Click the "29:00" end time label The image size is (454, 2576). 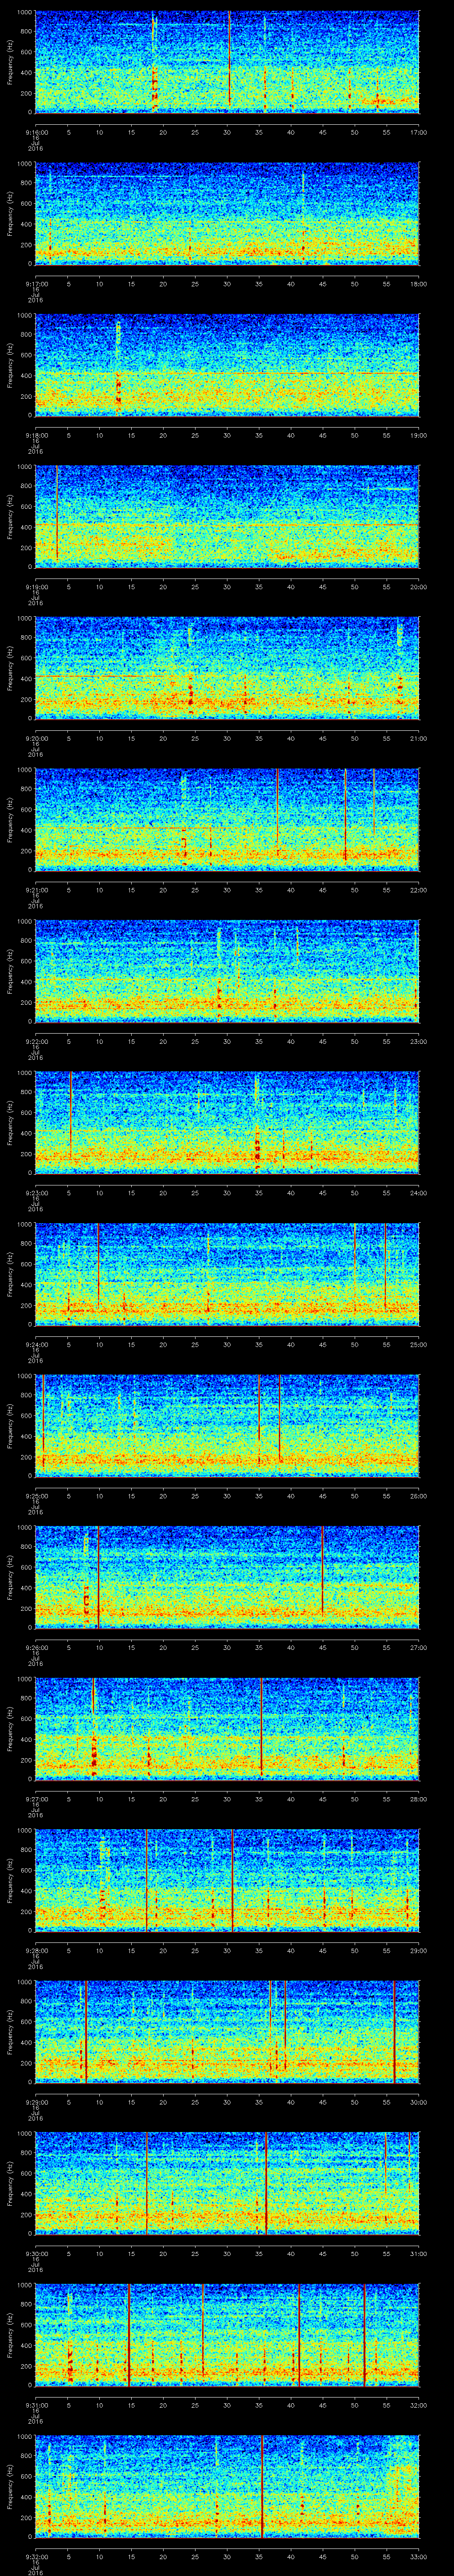pyautogui.click(x=418, y=1950)
